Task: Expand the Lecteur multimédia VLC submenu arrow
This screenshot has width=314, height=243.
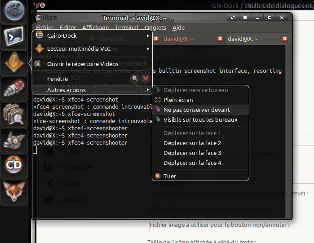Action: [x=148, y=49]
